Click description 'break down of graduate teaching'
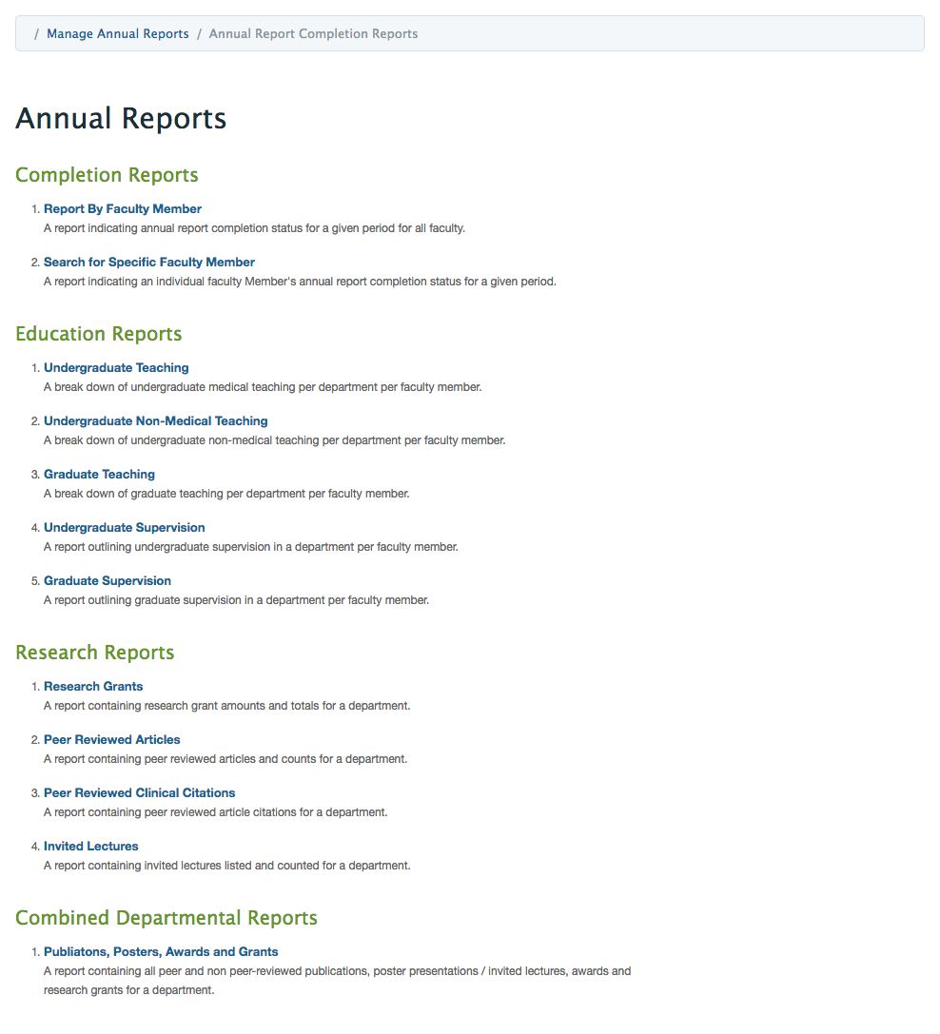Image resolution: width=940 pixels, height=1034 pixels. coord(226,494)
